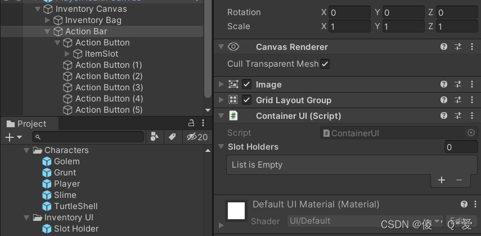Edit the Slot Holders size field
The width and height of the screenshot is (481, 236).
coord(461,147)
